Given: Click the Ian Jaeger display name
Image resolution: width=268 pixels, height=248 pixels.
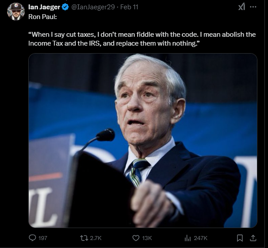Looking at the screenshot, I should point(44,7).
